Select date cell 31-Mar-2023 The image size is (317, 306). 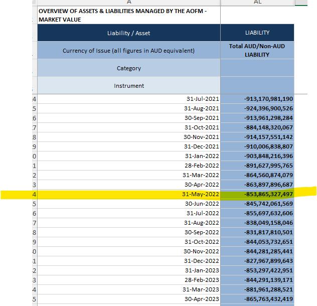click(129, 289)
